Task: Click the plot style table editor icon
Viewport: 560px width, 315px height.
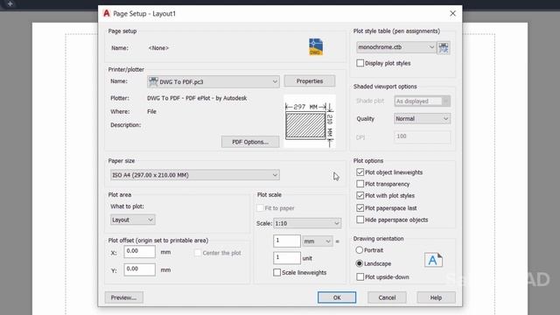Action: (444, 47)
